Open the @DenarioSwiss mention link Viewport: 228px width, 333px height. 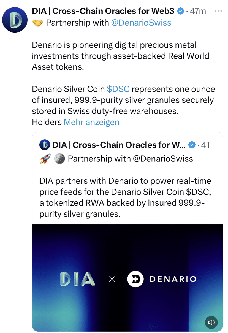coord(141,23)
